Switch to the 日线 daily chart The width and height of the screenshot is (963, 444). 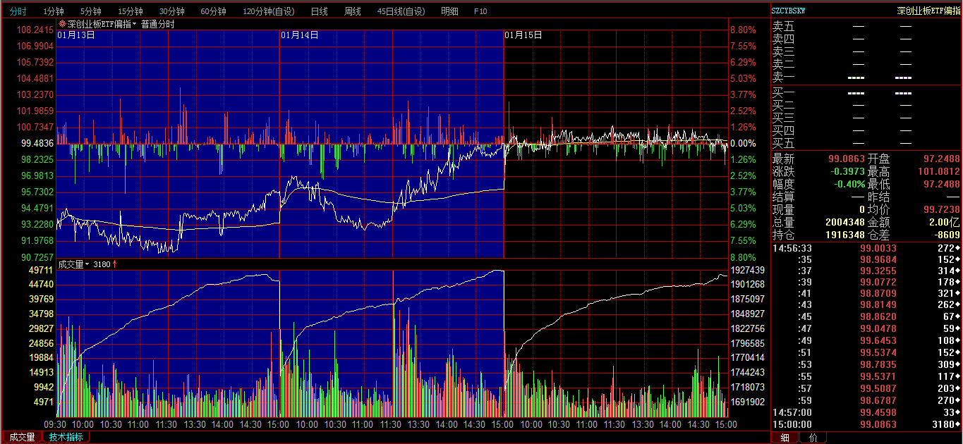click(319, 11)
